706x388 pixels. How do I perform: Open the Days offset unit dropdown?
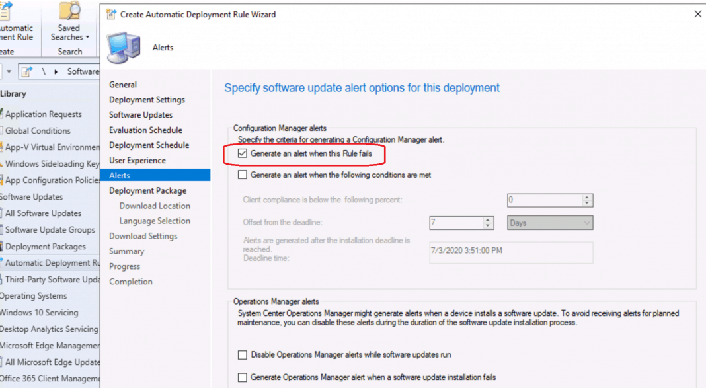549,223
